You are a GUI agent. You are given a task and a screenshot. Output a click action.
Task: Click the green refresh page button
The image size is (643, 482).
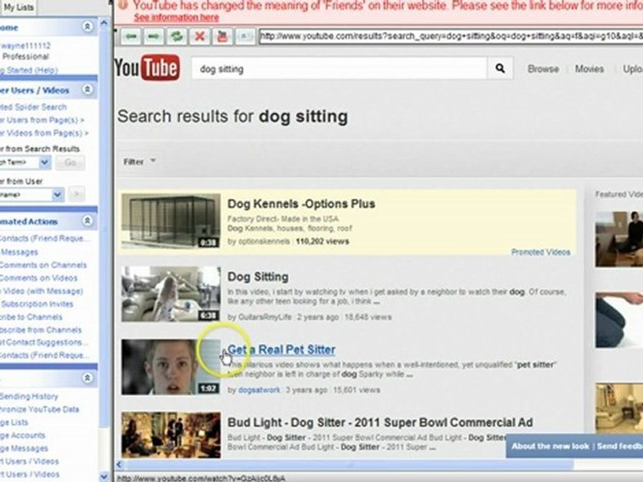177,37
